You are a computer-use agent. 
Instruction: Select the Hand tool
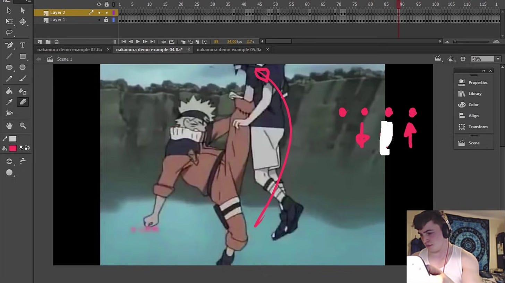tap(9, 126)
